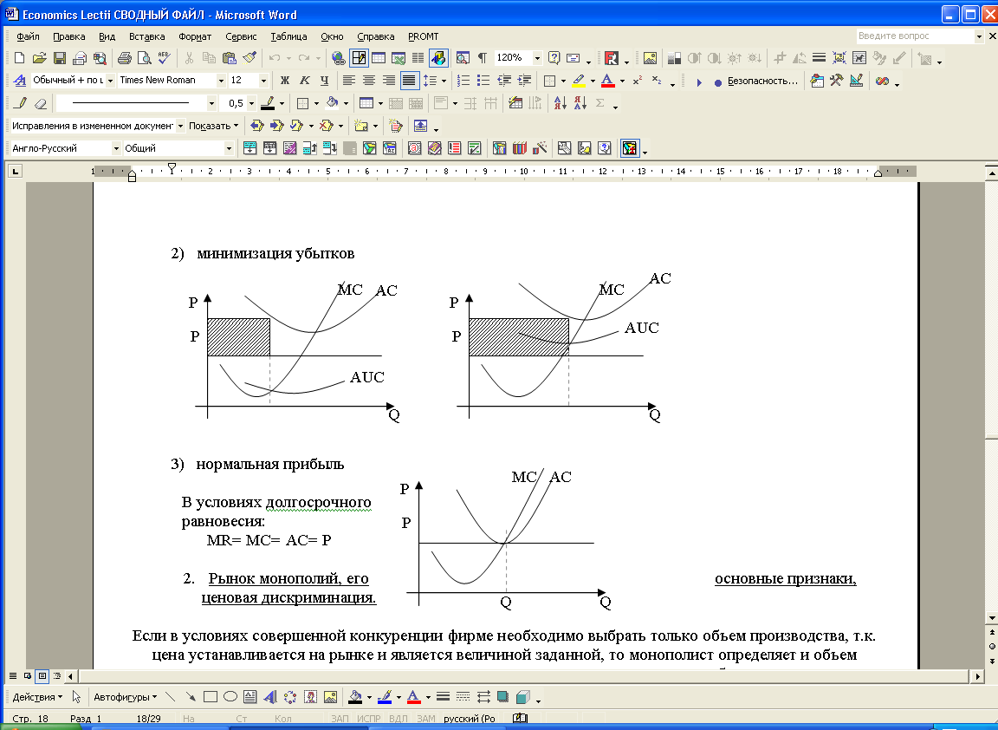Open the Правка menu
Viewport: 998px width, 730px height.
tap(68, 36)
